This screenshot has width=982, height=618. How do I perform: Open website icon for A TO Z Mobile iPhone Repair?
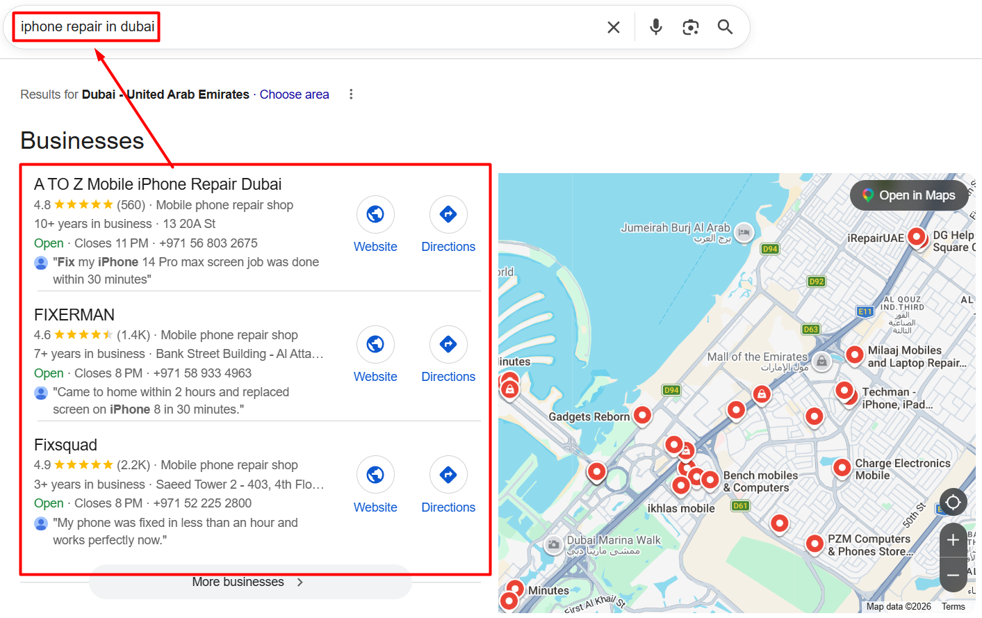(x=375, y=214)
